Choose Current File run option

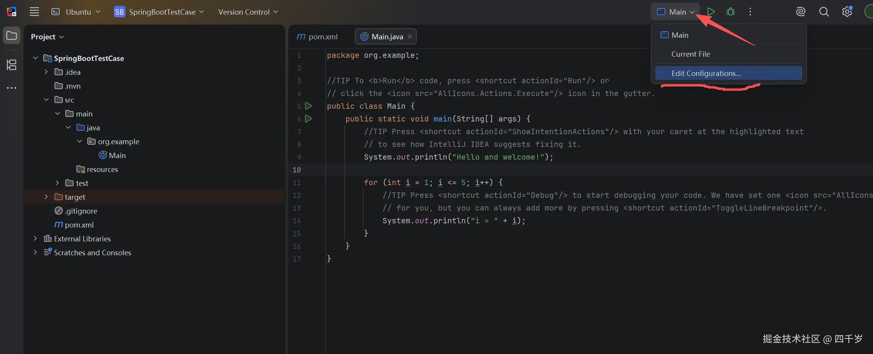pyautogui.click(x=690, y=54)
